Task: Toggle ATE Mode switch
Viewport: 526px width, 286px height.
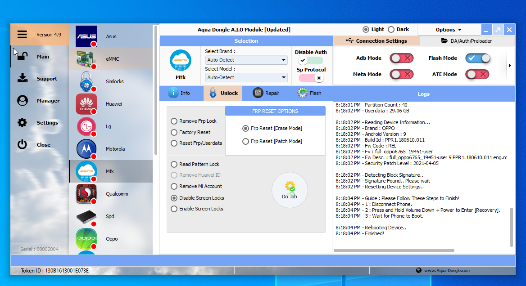Action: pos(477,74)
